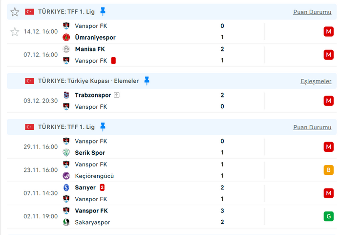The height and width of the screenshot is (235, 342).
Task: Star the first TFF 1. Lig league header
Action: pos(15,12)
